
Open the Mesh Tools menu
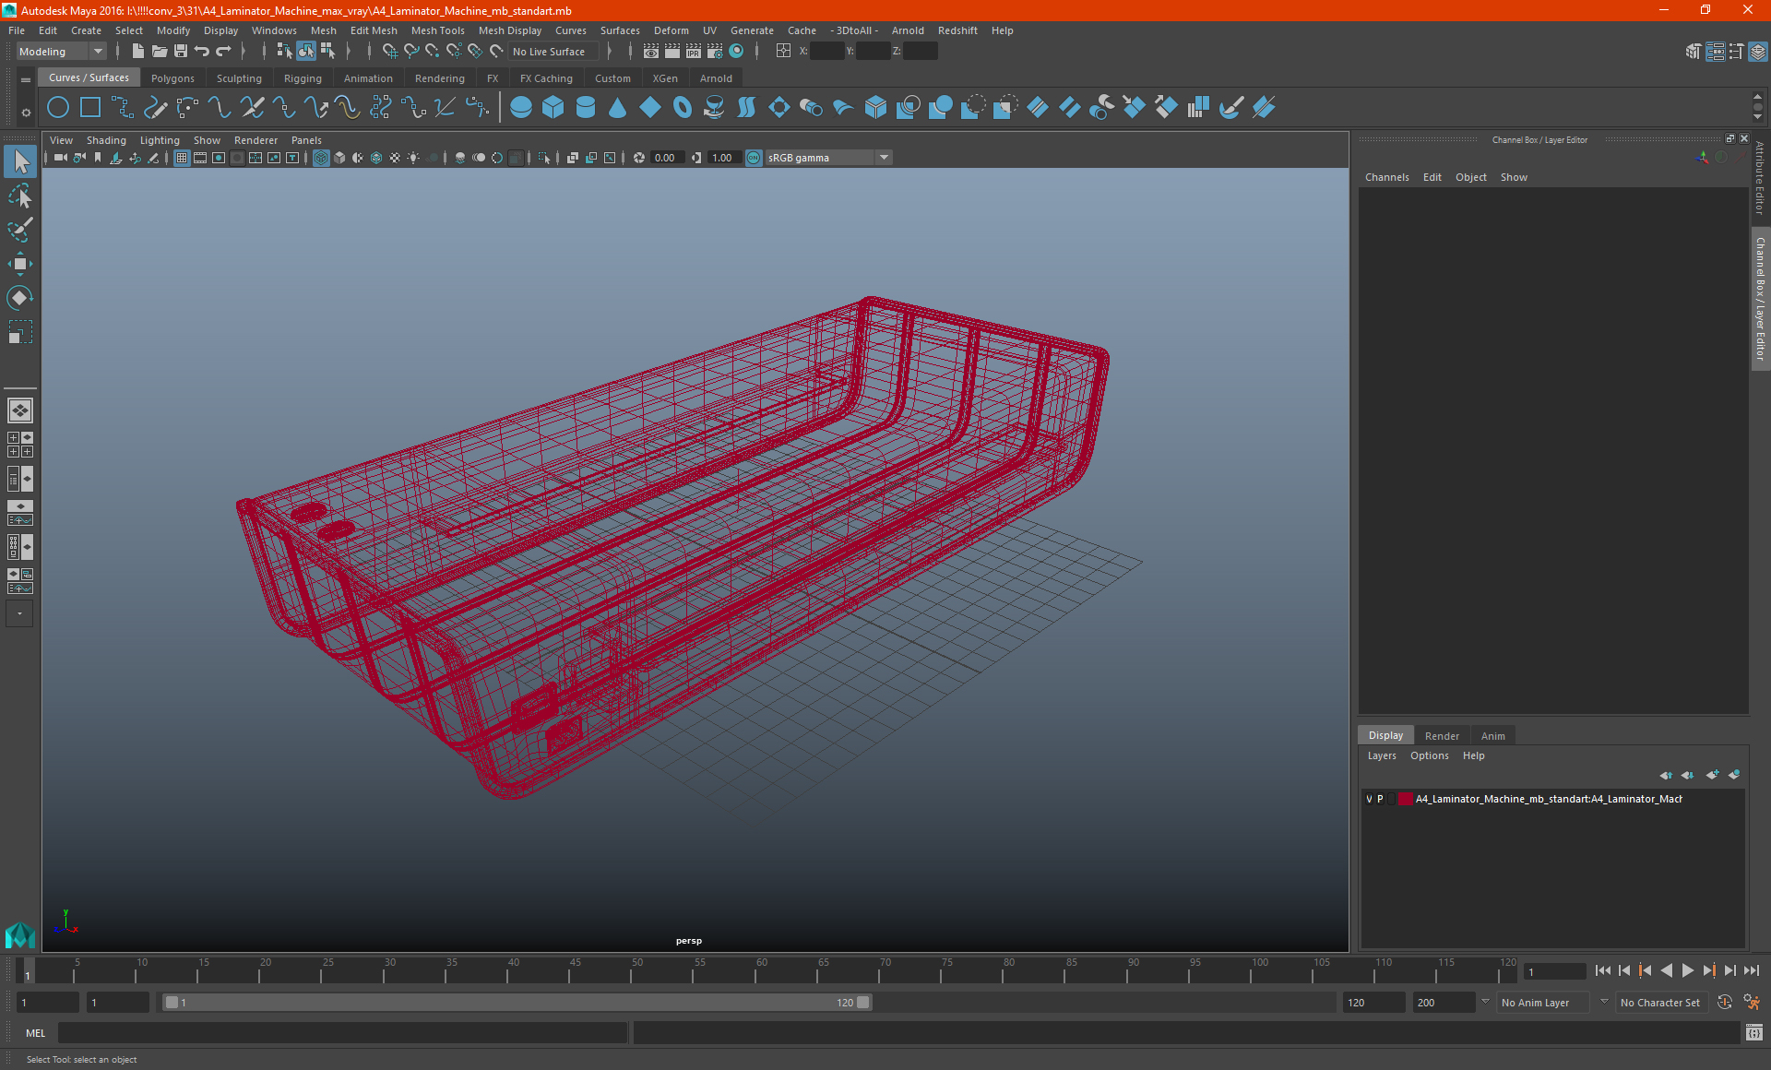click(x=437, y=30)
